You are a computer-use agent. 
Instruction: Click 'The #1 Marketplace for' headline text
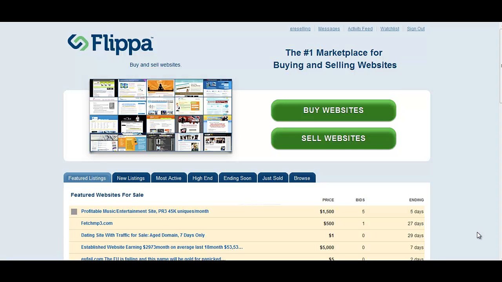334,52
